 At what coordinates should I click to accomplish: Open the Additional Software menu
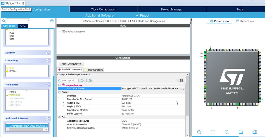[99, 15]
